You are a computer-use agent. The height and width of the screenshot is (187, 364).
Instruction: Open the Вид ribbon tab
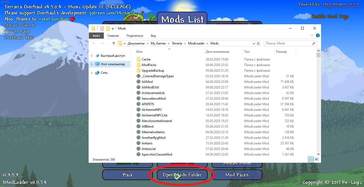(153, 36)
